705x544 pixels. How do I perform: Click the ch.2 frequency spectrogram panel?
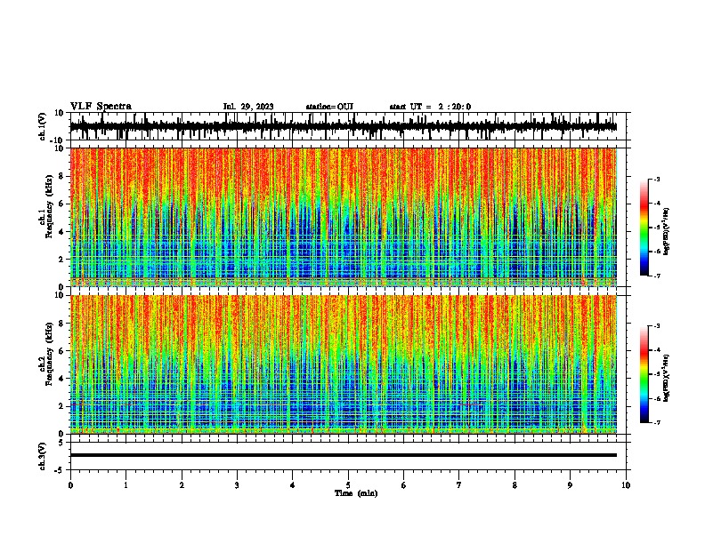point(344,364)
